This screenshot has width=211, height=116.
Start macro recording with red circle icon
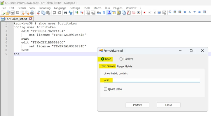(x=144, y=13)
